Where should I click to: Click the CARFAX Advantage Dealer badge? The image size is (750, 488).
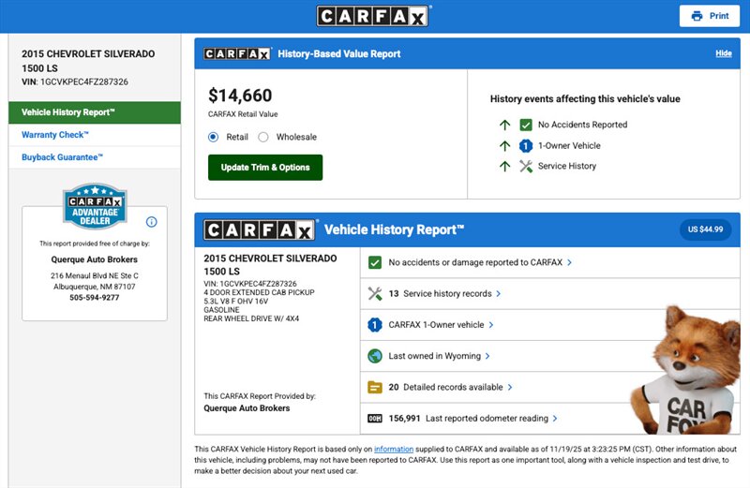[94, 207]
